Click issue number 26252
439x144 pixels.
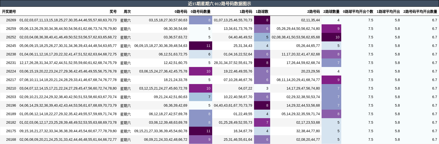11,37
